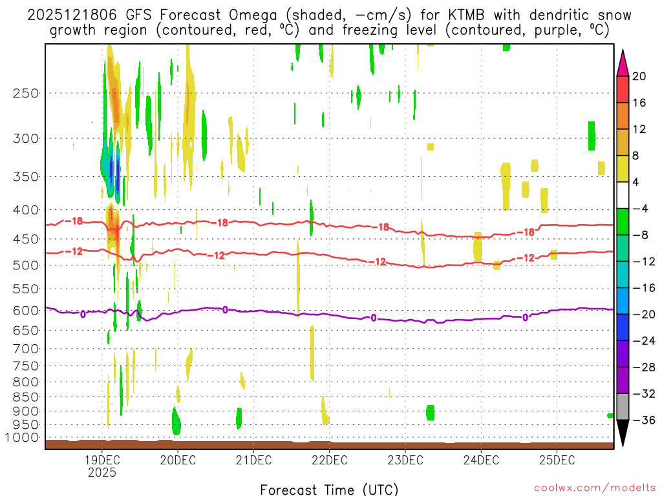Click the colorbar value label -28
This screenshot has height=496, width=662.
point(644,367)
